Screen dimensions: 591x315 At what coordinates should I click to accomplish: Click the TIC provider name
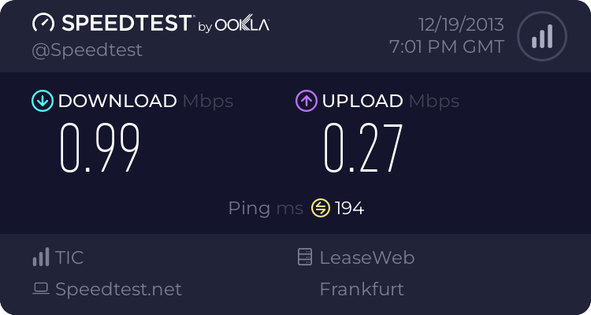[69, 258]
